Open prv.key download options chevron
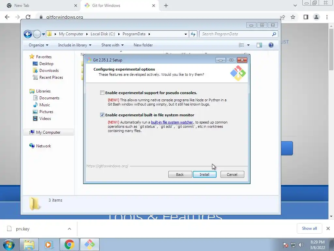 (69, 229)
